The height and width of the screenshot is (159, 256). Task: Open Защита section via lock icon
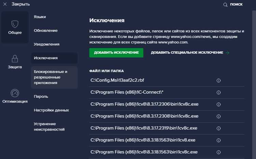15,59
